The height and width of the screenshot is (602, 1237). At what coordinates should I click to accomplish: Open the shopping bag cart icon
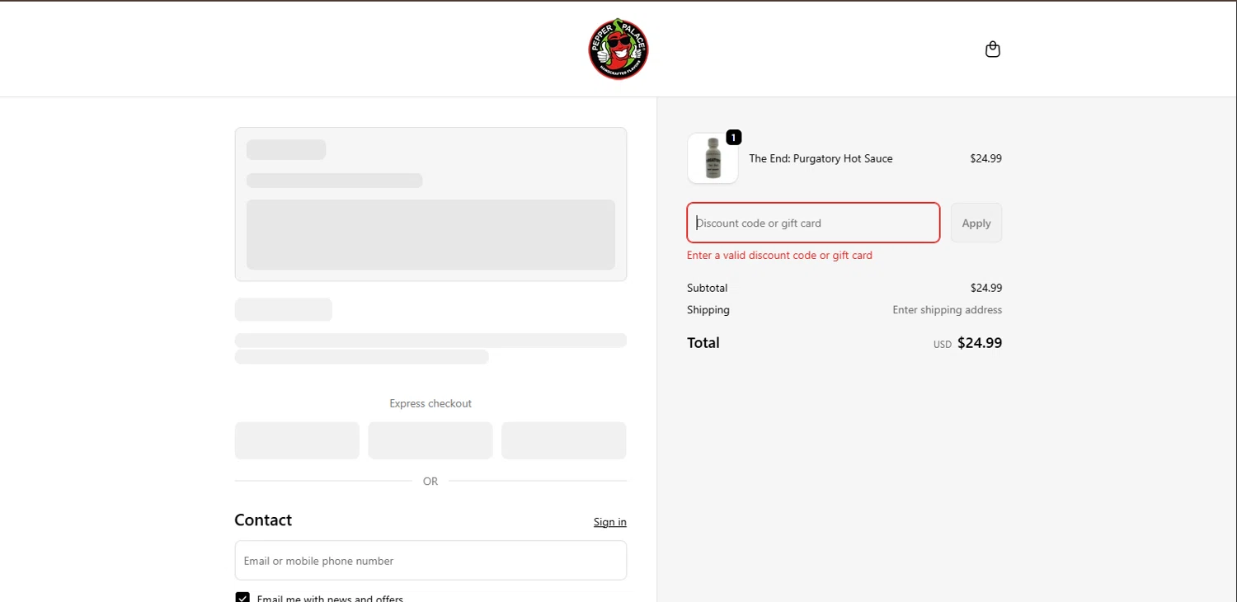[993, 49]
